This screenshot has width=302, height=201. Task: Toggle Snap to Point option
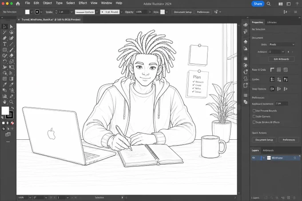pos(272,89)
